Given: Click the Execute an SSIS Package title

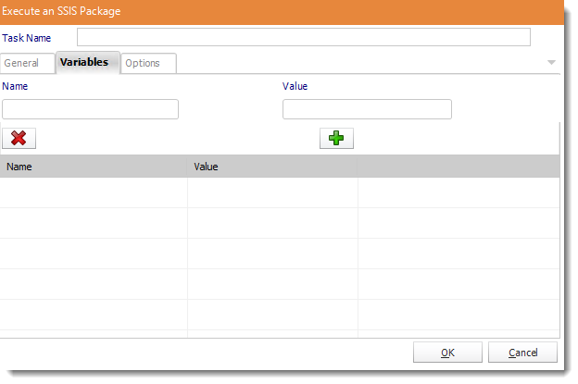Looking at the screenshot, I should click(x=61, y=11).
